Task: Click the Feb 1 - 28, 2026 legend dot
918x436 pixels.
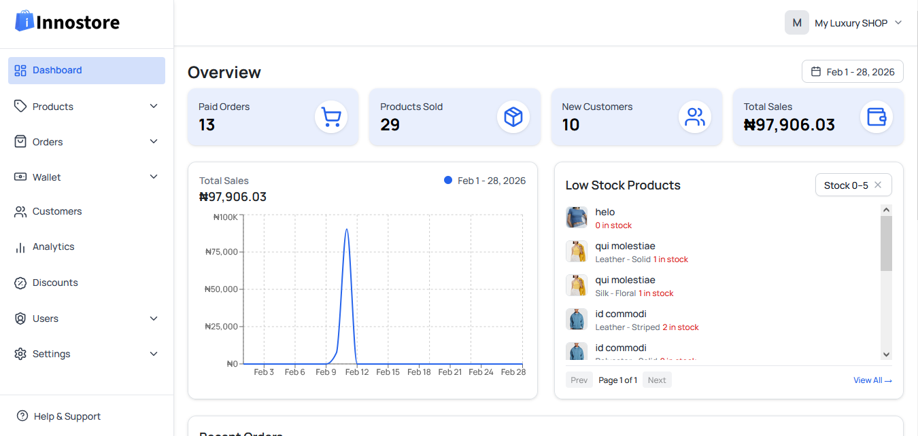Action: point(448,180)
